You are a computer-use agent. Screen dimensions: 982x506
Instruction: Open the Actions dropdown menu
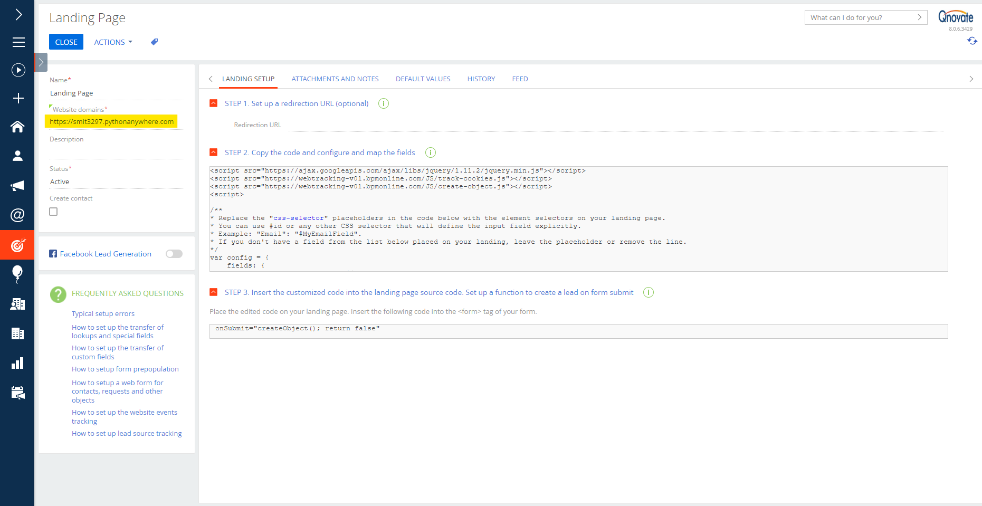pos(113,42)
